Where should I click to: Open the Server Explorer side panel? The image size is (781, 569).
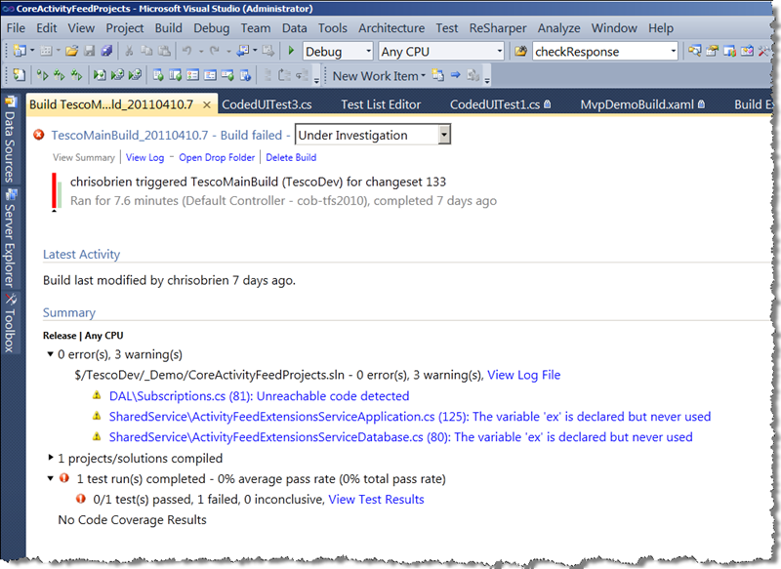(x=10, y=239)
